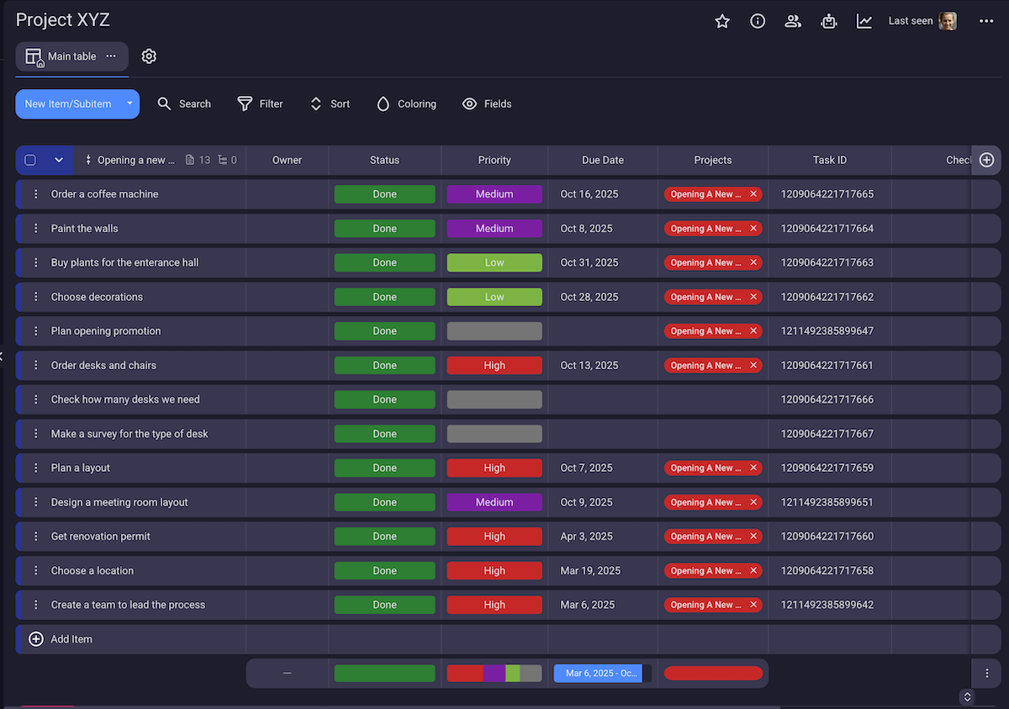Open the automations robot icon

tap(829, 21)
